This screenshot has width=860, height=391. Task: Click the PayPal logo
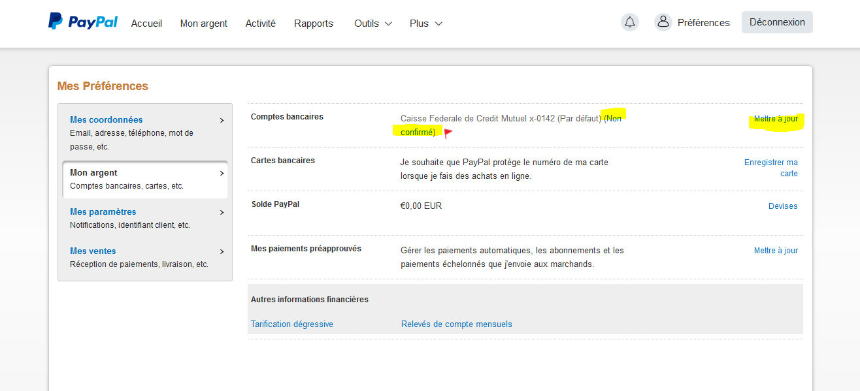[x=82, y=22]
